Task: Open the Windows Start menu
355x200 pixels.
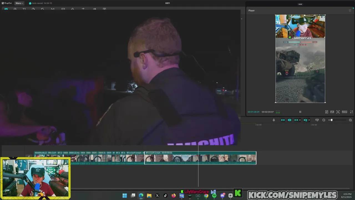Action: click(x=125, y=196)
